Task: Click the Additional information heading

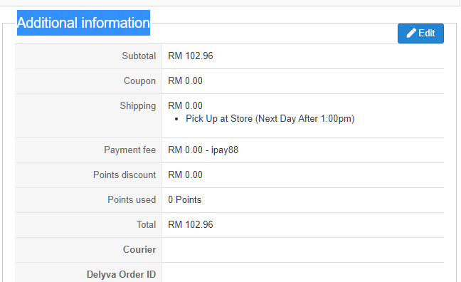Action: point(83,23)
